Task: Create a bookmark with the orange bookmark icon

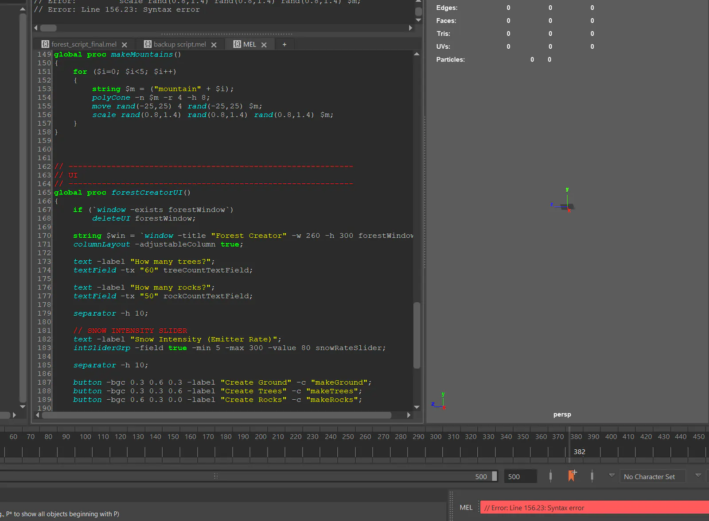Action: [572, 476]
